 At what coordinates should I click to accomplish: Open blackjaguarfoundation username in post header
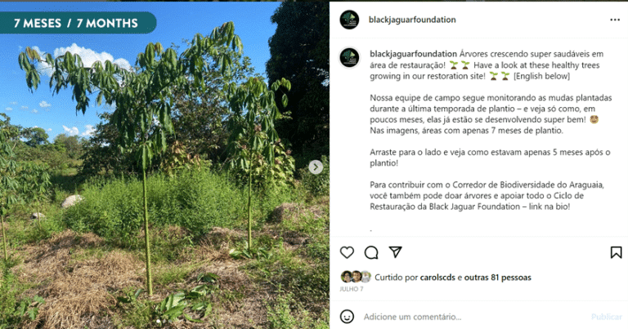click(412, 20)
